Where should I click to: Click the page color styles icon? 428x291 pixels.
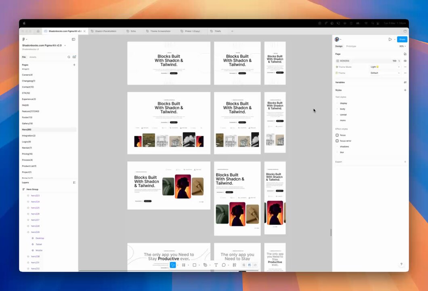(x=405, y=54)
